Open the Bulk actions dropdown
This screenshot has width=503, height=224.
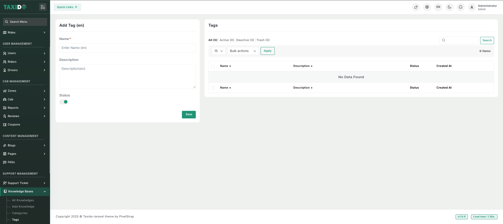[x=243, y=51]
